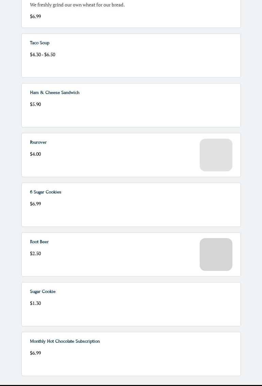Click the Hot Chocolate Subscription $6.99 price
This screenshot has width=262, height=386.
tap(35, 353)
